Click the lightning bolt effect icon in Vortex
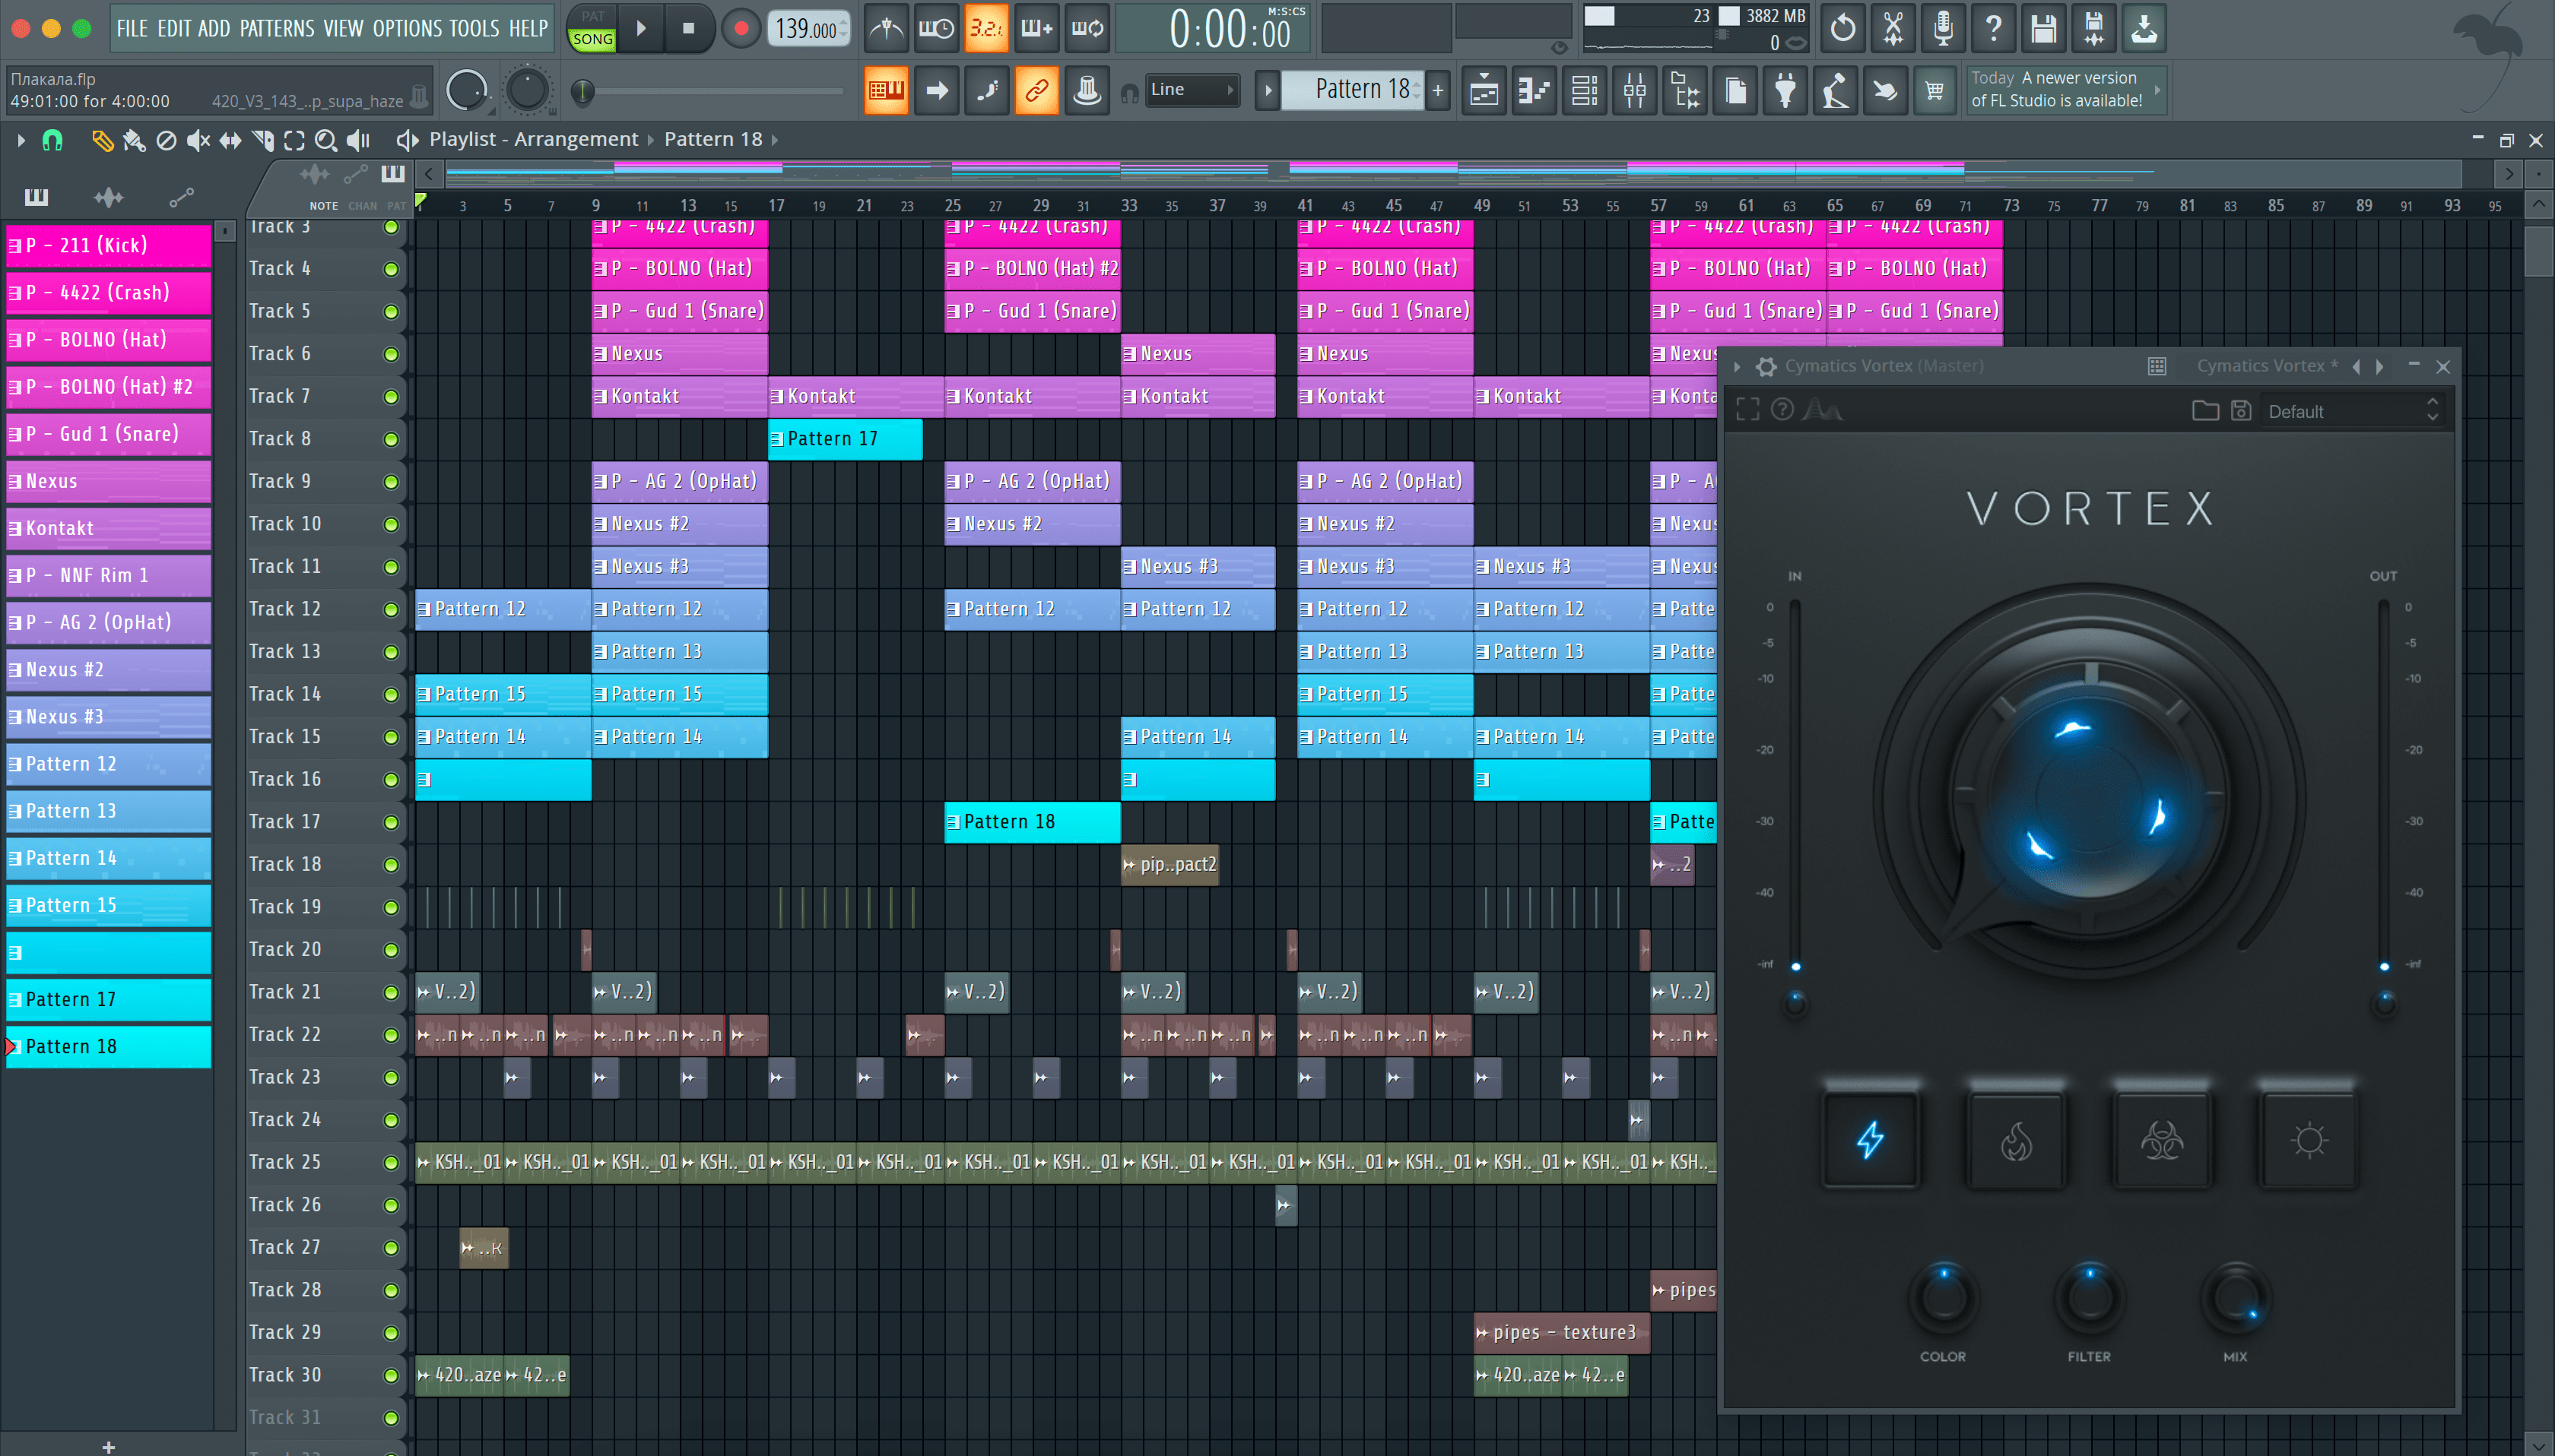The image size is (2555, 1456). [1871, 1137]
